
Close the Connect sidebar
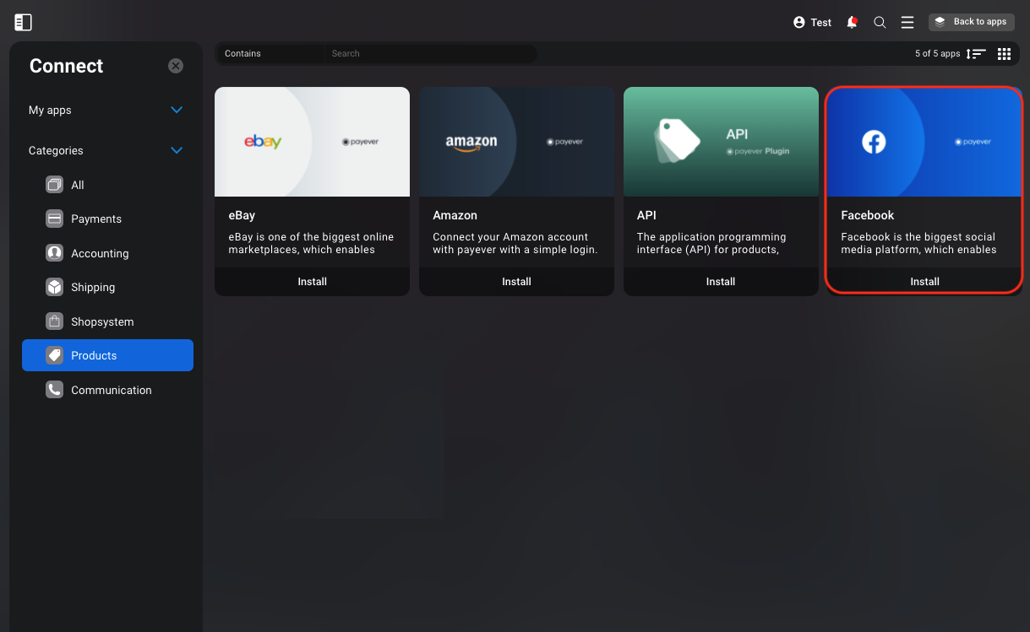click(176, 66)
